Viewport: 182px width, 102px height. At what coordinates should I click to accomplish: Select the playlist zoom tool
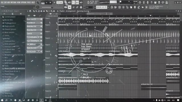51,11
